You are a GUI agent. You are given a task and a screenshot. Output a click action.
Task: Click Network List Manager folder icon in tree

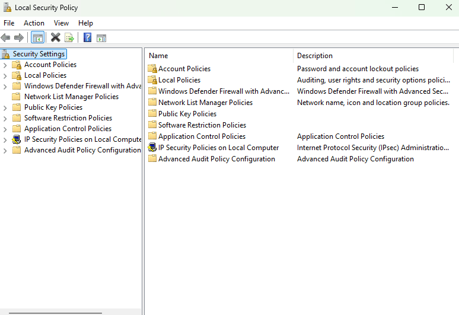coord(17,97)
